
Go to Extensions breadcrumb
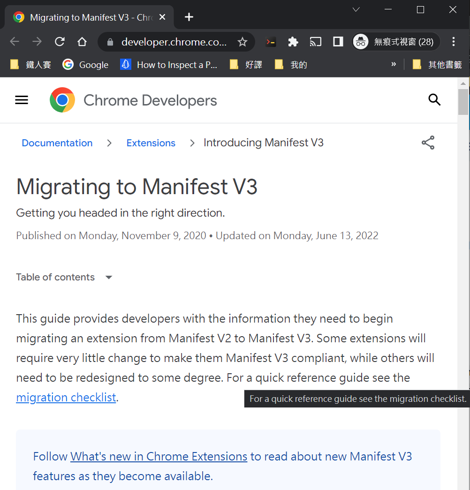(151, 143)
